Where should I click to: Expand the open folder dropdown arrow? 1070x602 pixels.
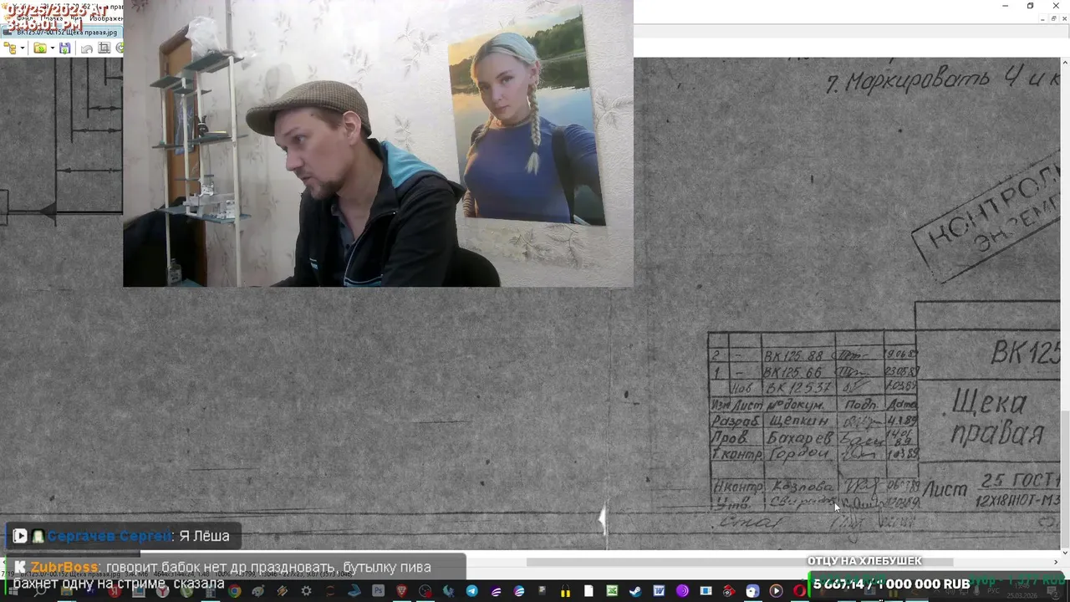(53, 48)
